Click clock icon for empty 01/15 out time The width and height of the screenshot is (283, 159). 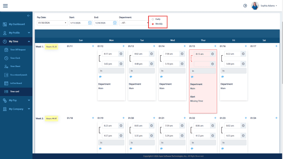tap(212, 64)
